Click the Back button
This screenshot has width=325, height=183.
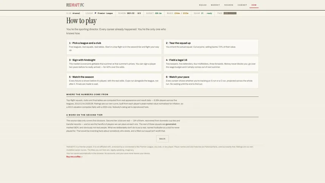pyautogui.click(x=162, y=139)
